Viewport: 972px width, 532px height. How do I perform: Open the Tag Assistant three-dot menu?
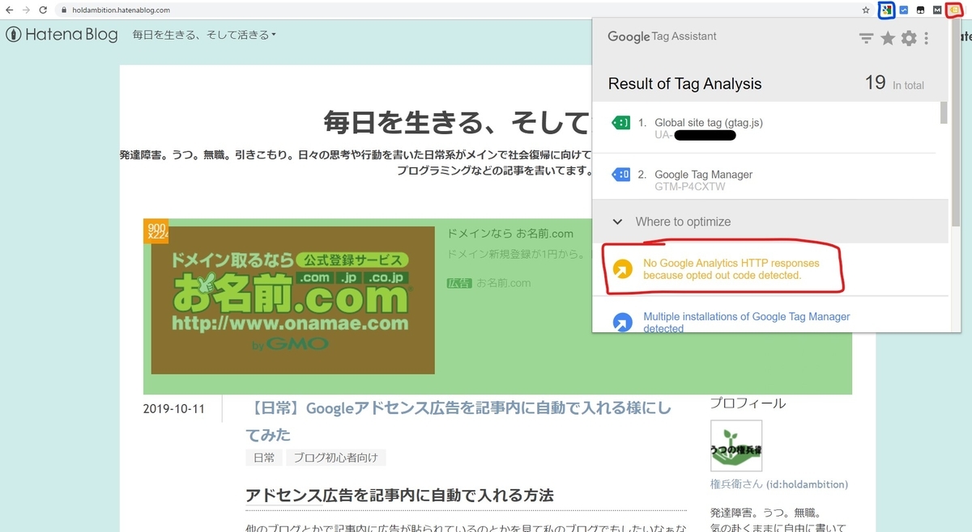(927, 38)
